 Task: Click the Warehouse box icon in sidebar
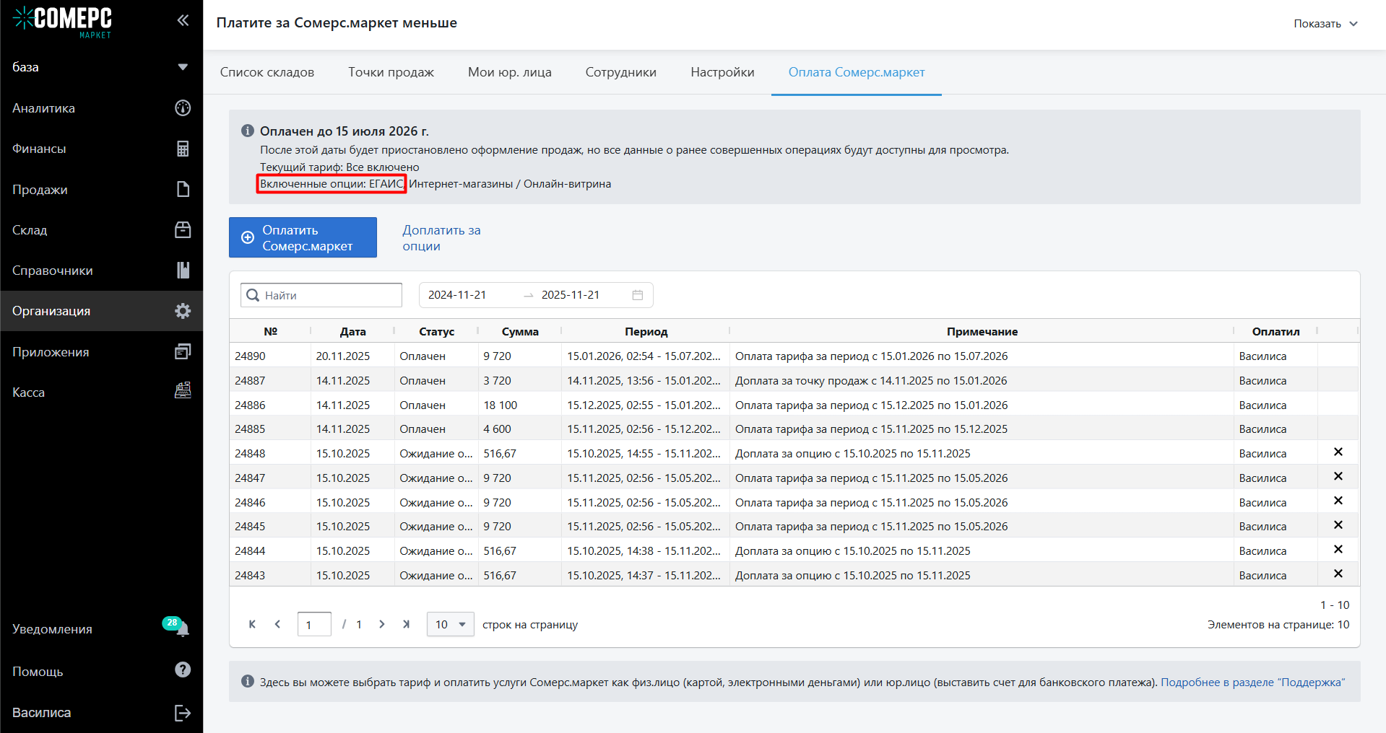[183, 230]
